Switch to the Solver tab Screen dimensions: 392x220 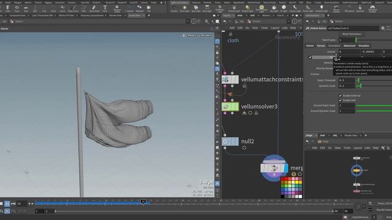[x=310, y=46]
